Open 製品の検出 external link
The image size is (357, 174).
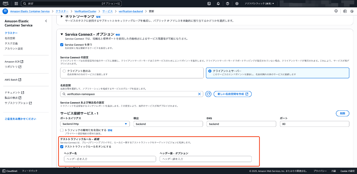(x=13, y=98)
